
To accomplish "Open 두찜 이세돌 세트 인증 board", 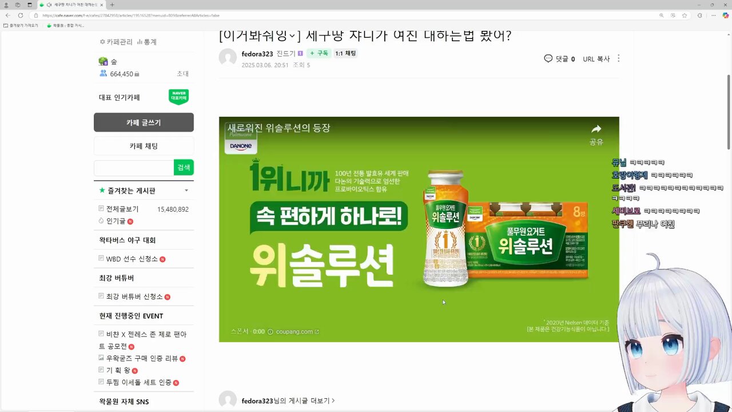I will tap(138, 383).
